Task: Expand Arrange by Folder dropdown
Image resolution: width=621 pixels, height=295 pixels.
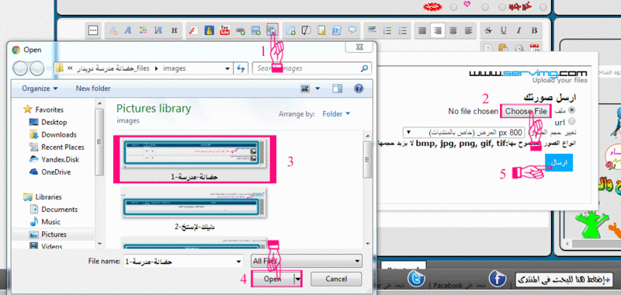Action: (x=336, y=113)
